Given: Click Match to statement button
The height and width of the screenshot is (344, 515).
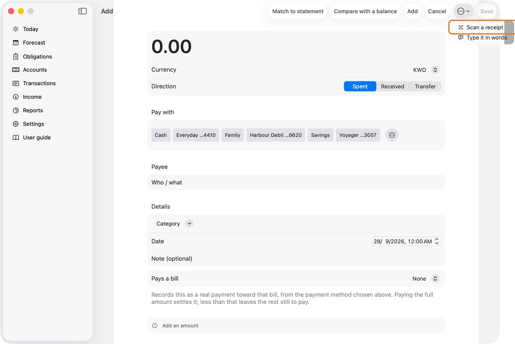Looking at the screenshot, I should coord(298,11).
